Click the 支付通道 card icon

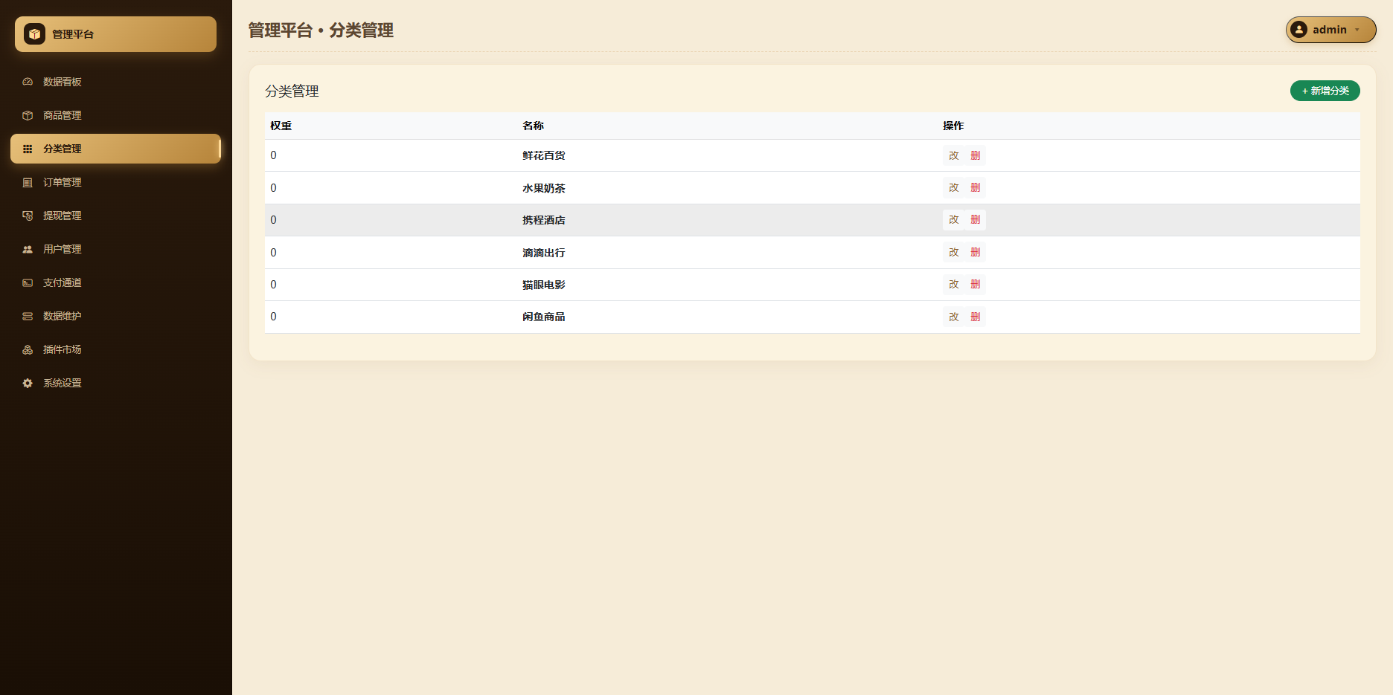[x=28, y=282]
